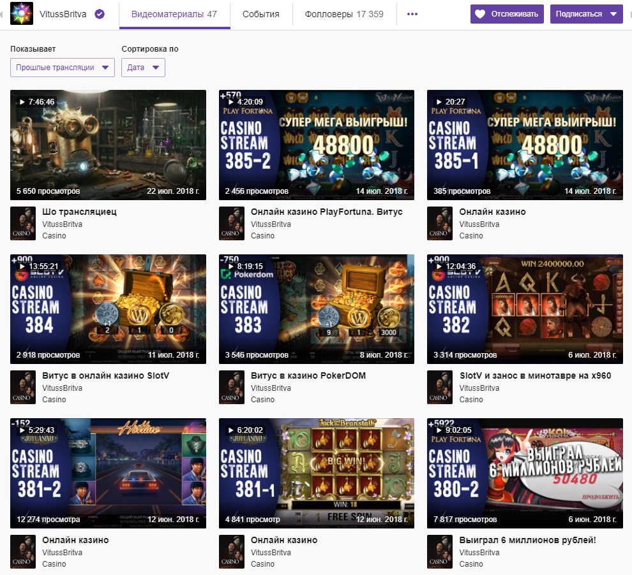Image resolution: width=632 pixels, height=575 pixels.
Task: Open the SlotV и занос в минотавре title
Action: (x=535, y=375)
